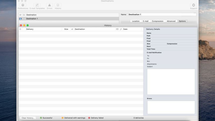The width and height of the screenshot is (215, 121).
Task: Click the Errors text box in Delivery Details
Action: [x=171, y=107]
